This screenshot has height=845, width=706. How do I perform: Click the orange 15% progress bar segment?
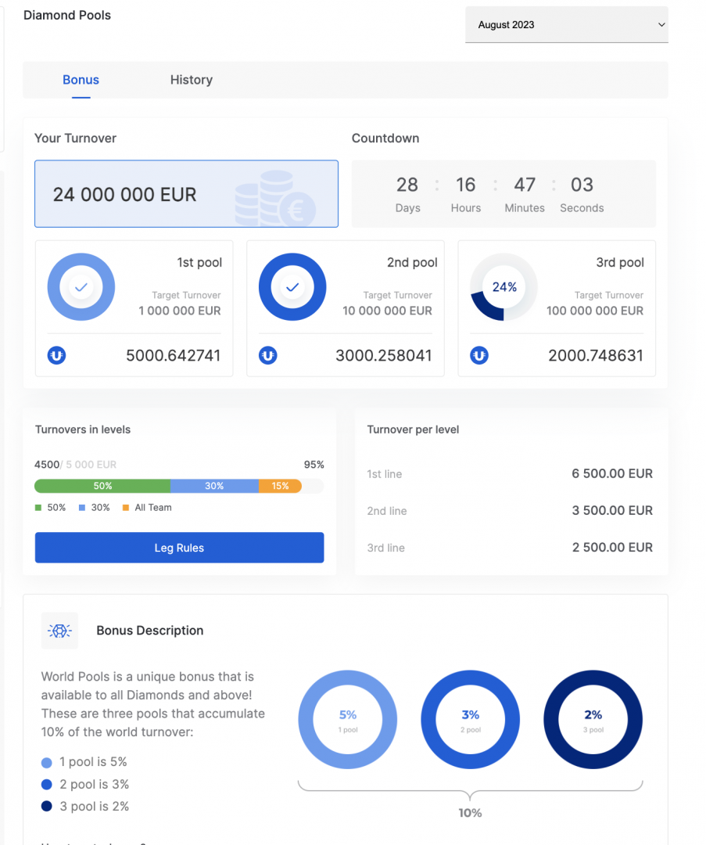(279, 486)
